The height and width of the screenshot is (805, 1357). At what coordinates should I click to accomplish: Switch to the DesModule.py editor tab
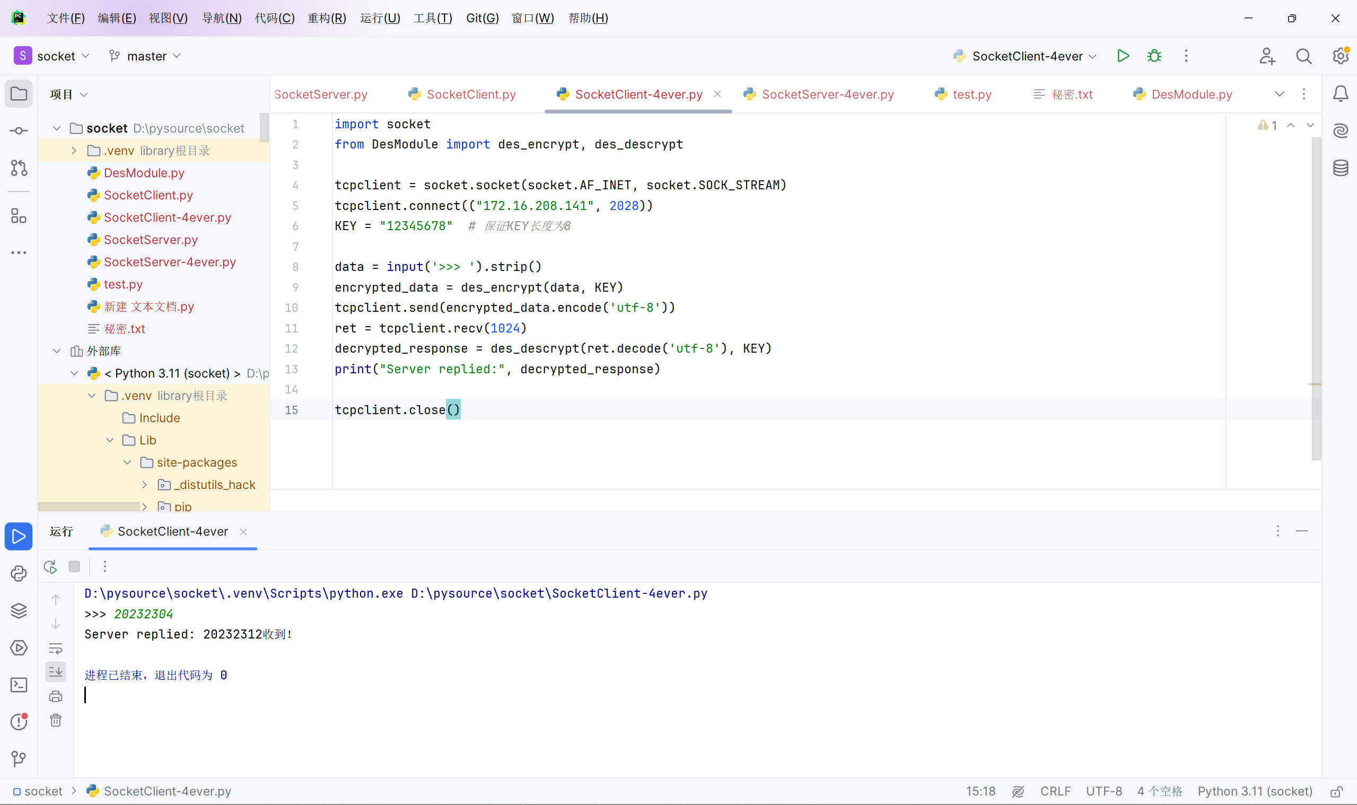1191,94
